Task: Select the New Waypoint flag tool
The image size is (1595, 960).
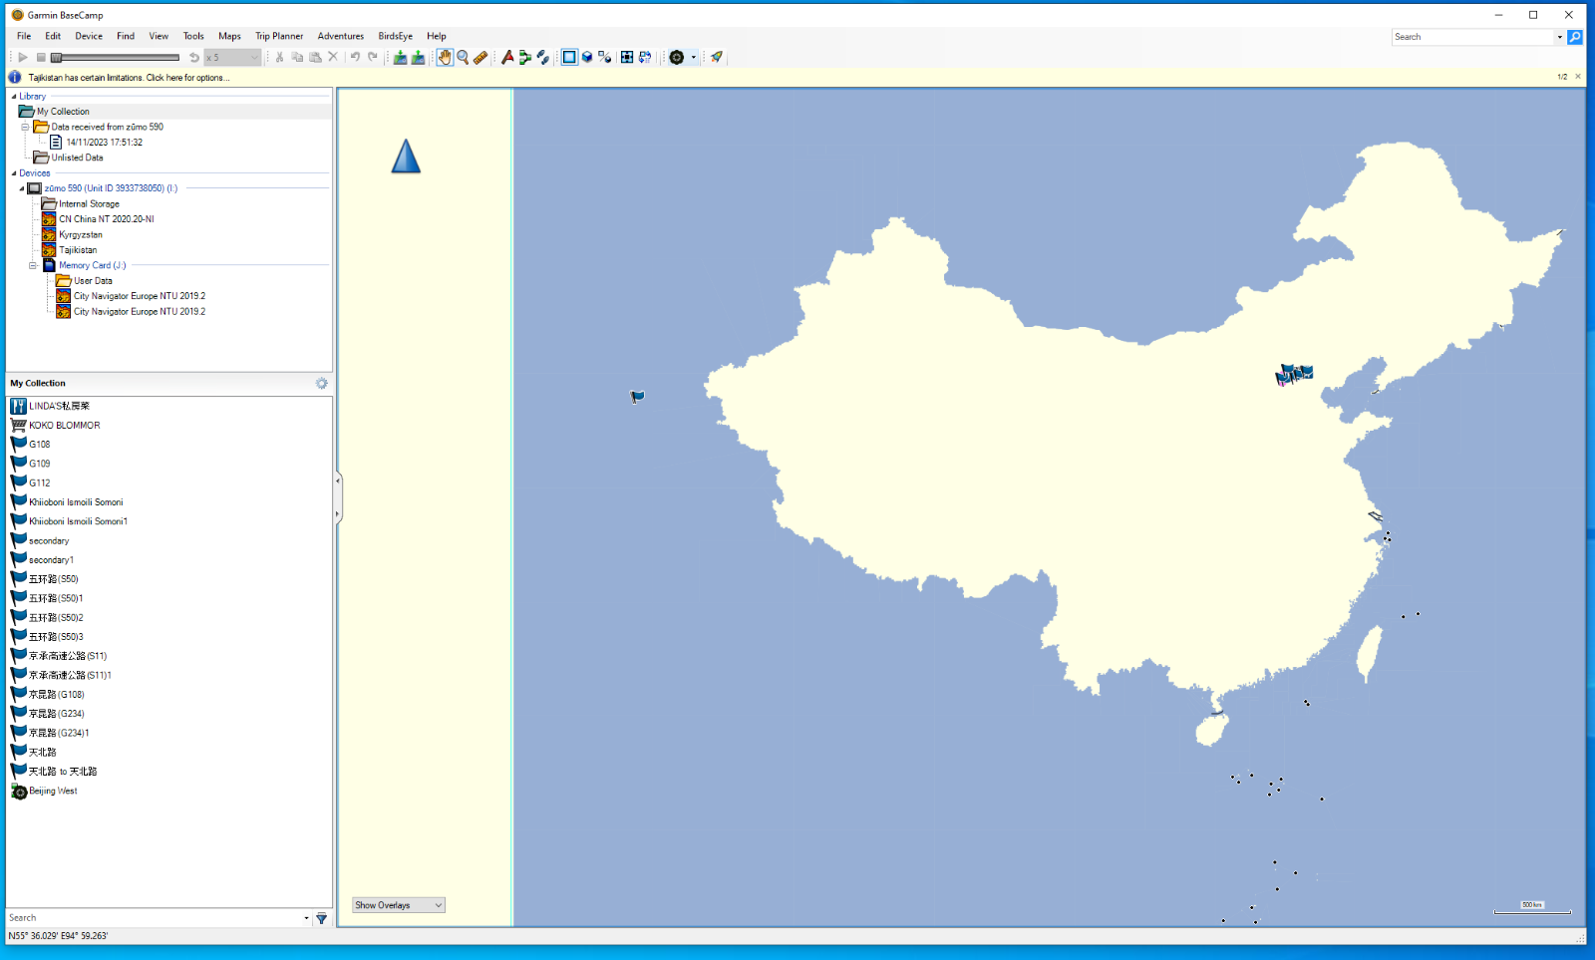Action: [507, 57]
